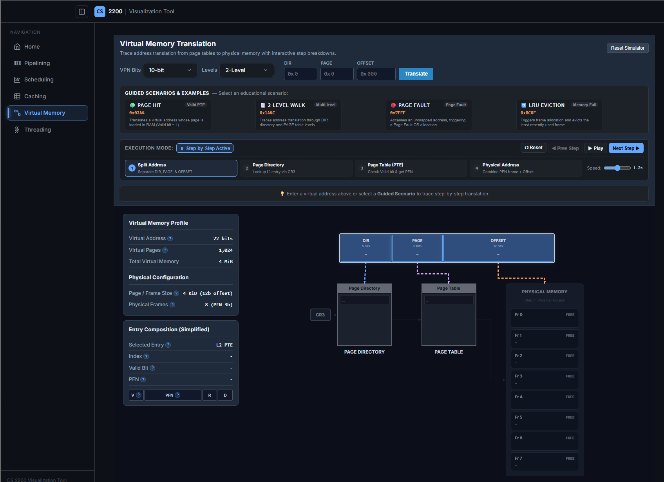Open help icon next to Virtual Address

[x=170, y=238]
